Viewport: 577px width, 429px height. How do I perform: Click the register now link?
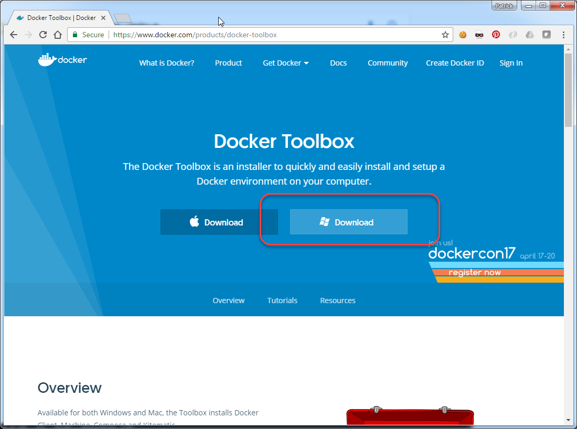[475, 272]
